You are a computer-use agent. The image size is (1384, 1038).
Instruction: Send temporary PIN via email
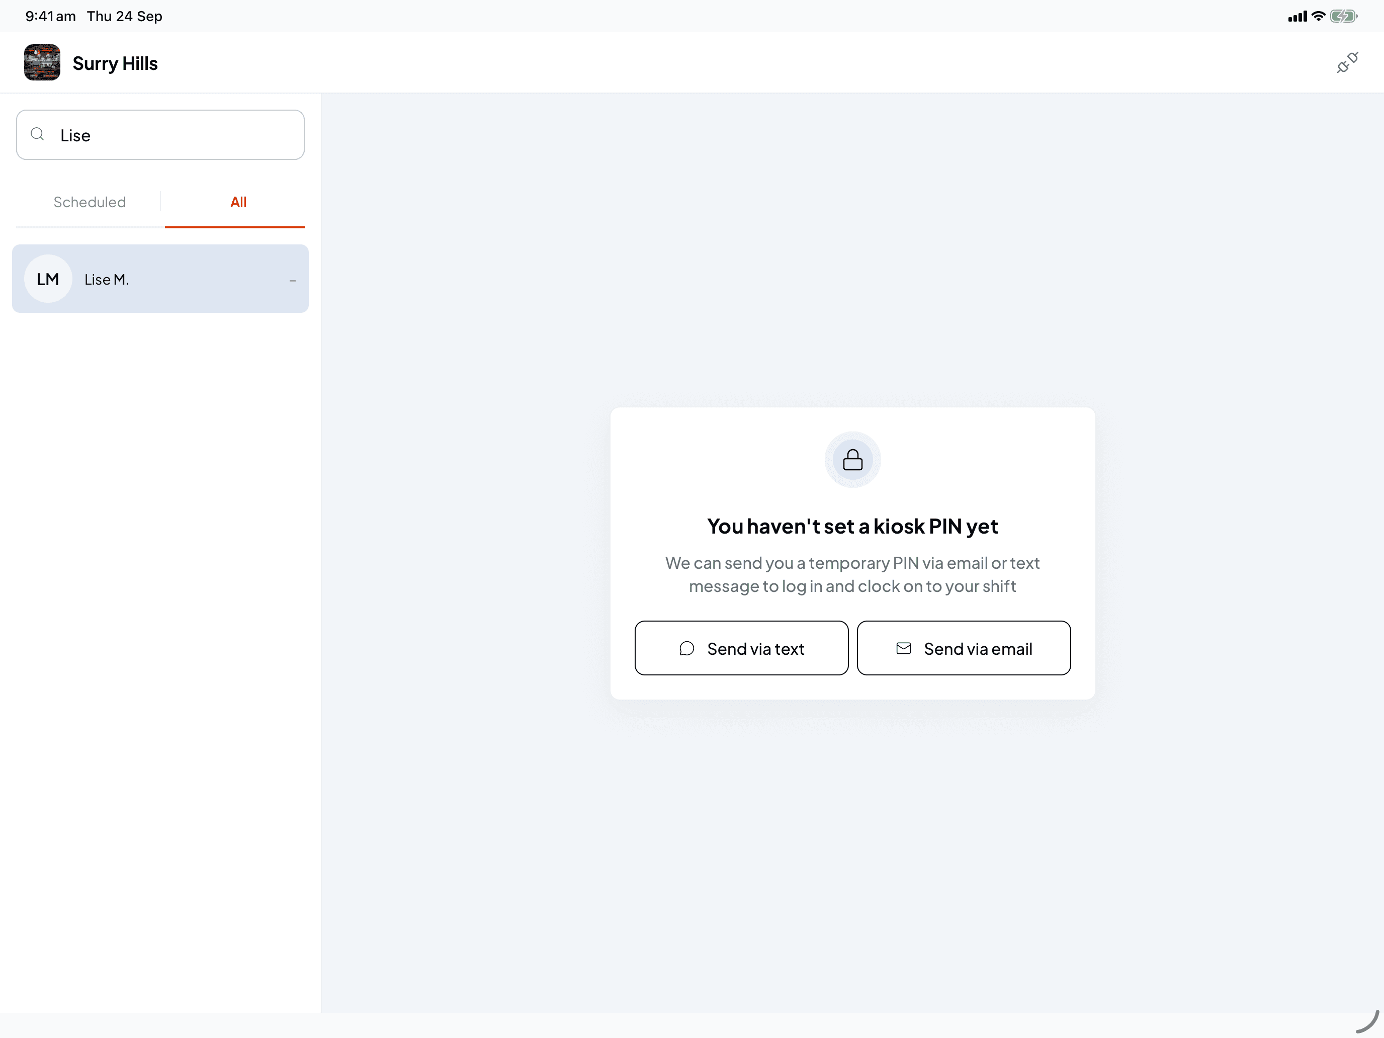(x=964, y=648)
